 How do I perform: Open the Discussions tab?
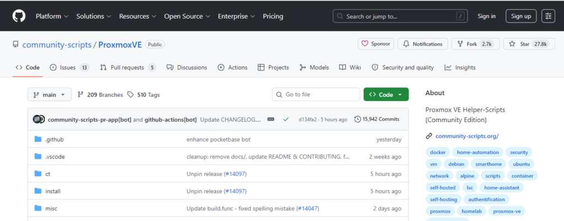tap(187, 68)
